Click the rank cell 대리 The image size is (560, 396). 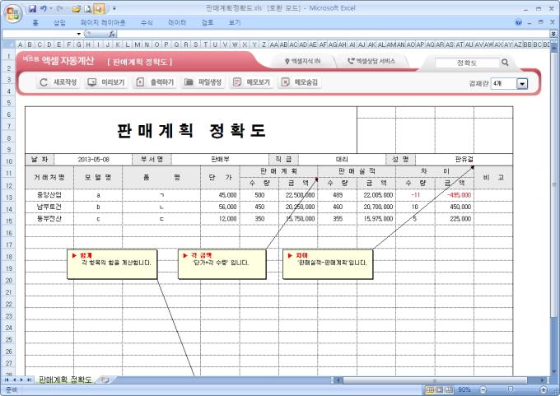[x=342, y=160]
